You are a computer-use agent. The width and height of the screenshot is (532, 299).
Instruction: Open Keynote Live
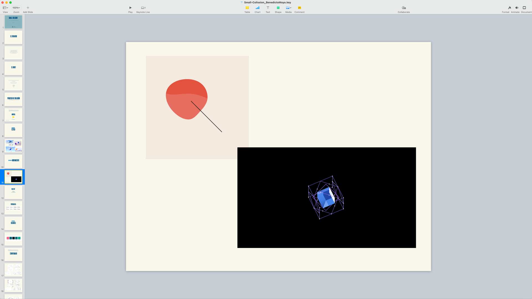[x=143, y=8]
